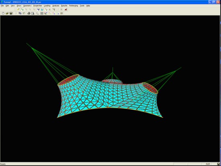Open the Properties menu

pyautogui.click(x=37, y=6)
